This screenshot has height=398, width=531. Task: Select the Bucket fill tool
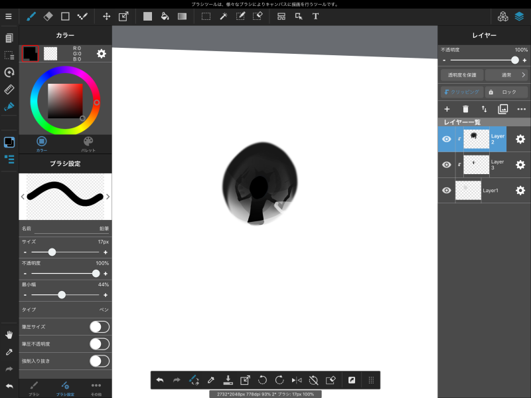(165, 16)
